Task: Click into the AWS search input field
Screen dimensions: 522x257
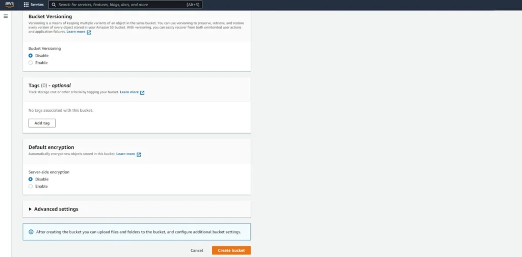Action: click(122, 5)
